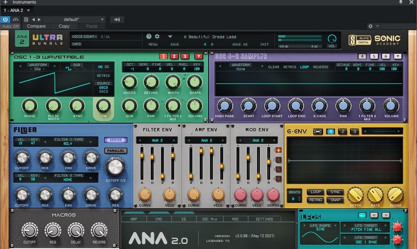Select next wavetable waveform arrow

point(55,66)
